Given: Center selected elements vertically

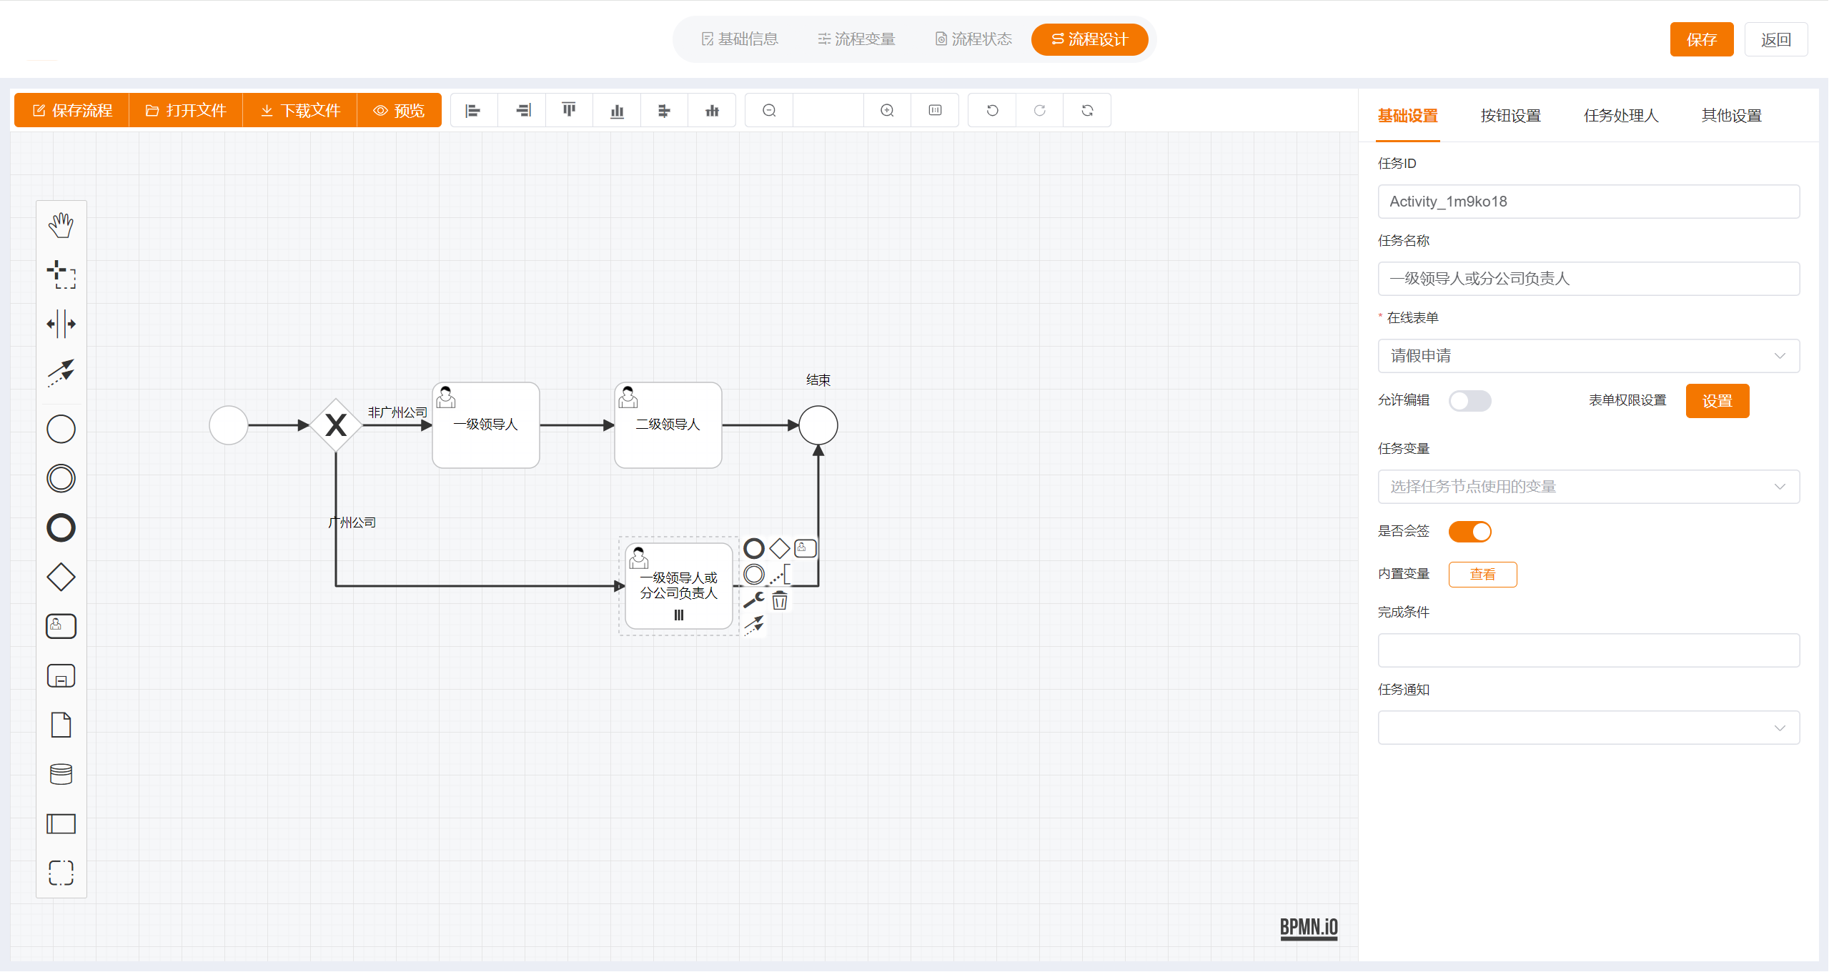Looking at the screenshot, I should coord(712,110).
